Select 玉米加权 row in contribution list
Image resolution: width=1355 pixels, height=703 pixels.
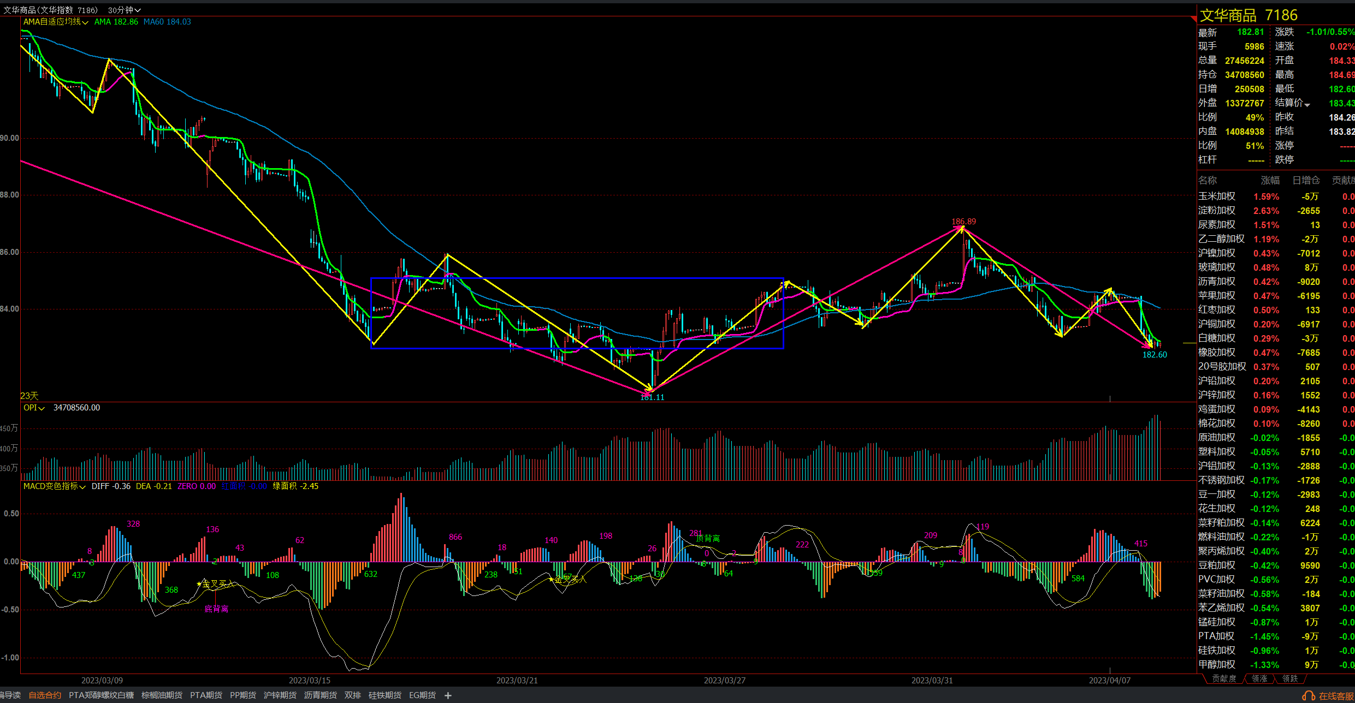click(1217, 196)
